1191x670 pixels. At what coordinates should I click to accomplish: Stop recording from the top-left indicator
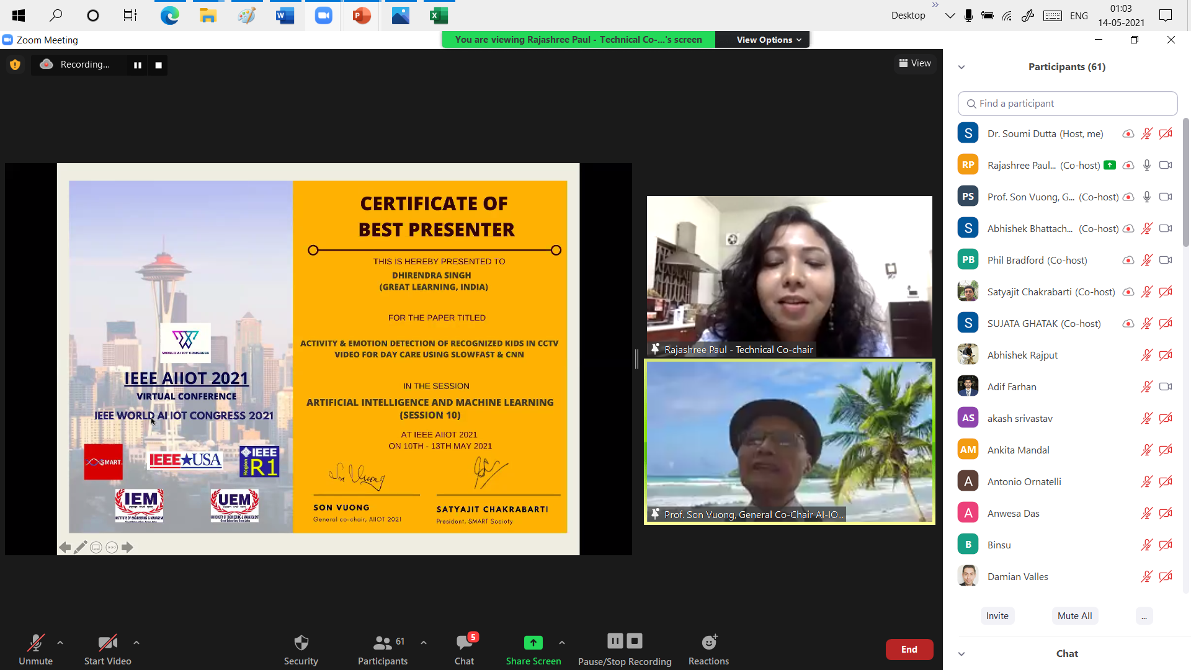(159, 65)
